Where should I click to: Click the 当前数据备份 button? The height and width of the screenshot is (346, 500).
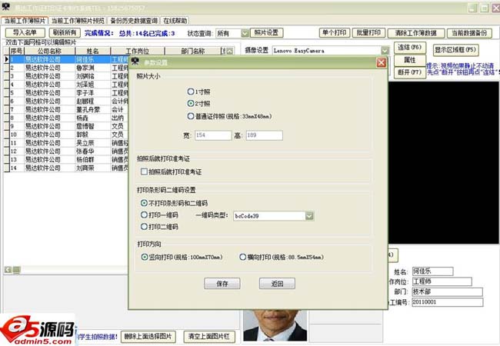(469, 33)
